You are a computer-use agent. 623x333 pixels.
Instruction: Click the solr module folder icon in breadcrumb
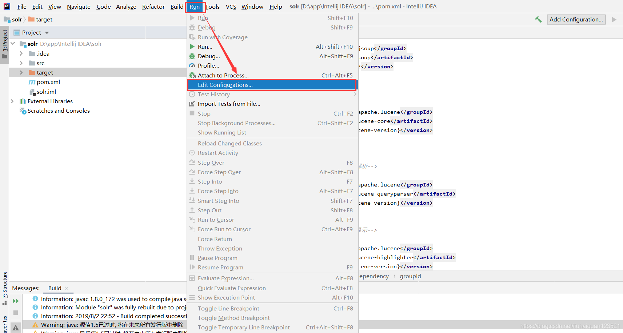[x=7, y=19]
